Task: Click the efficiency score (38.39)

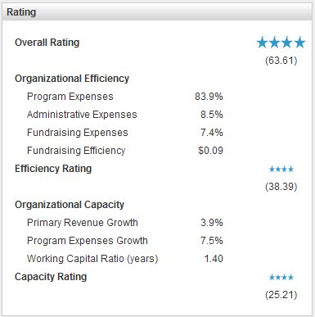Action: pos(281,187)
